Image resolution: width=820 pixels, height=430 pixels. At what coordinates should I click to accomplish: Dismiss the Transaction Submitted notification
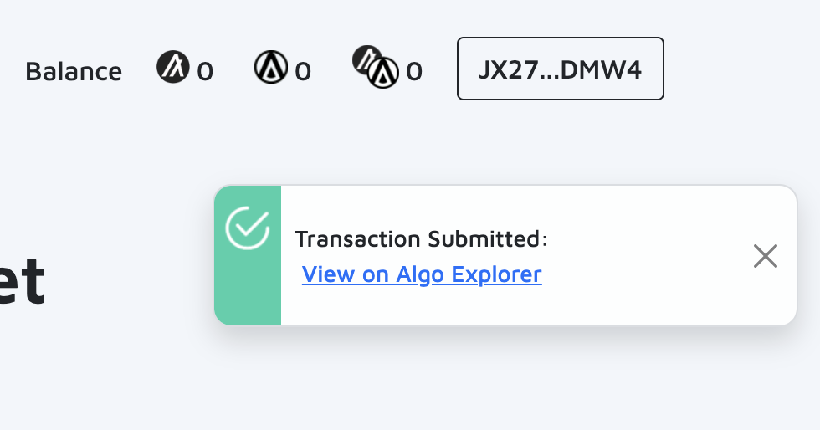[x=765, y=256]
